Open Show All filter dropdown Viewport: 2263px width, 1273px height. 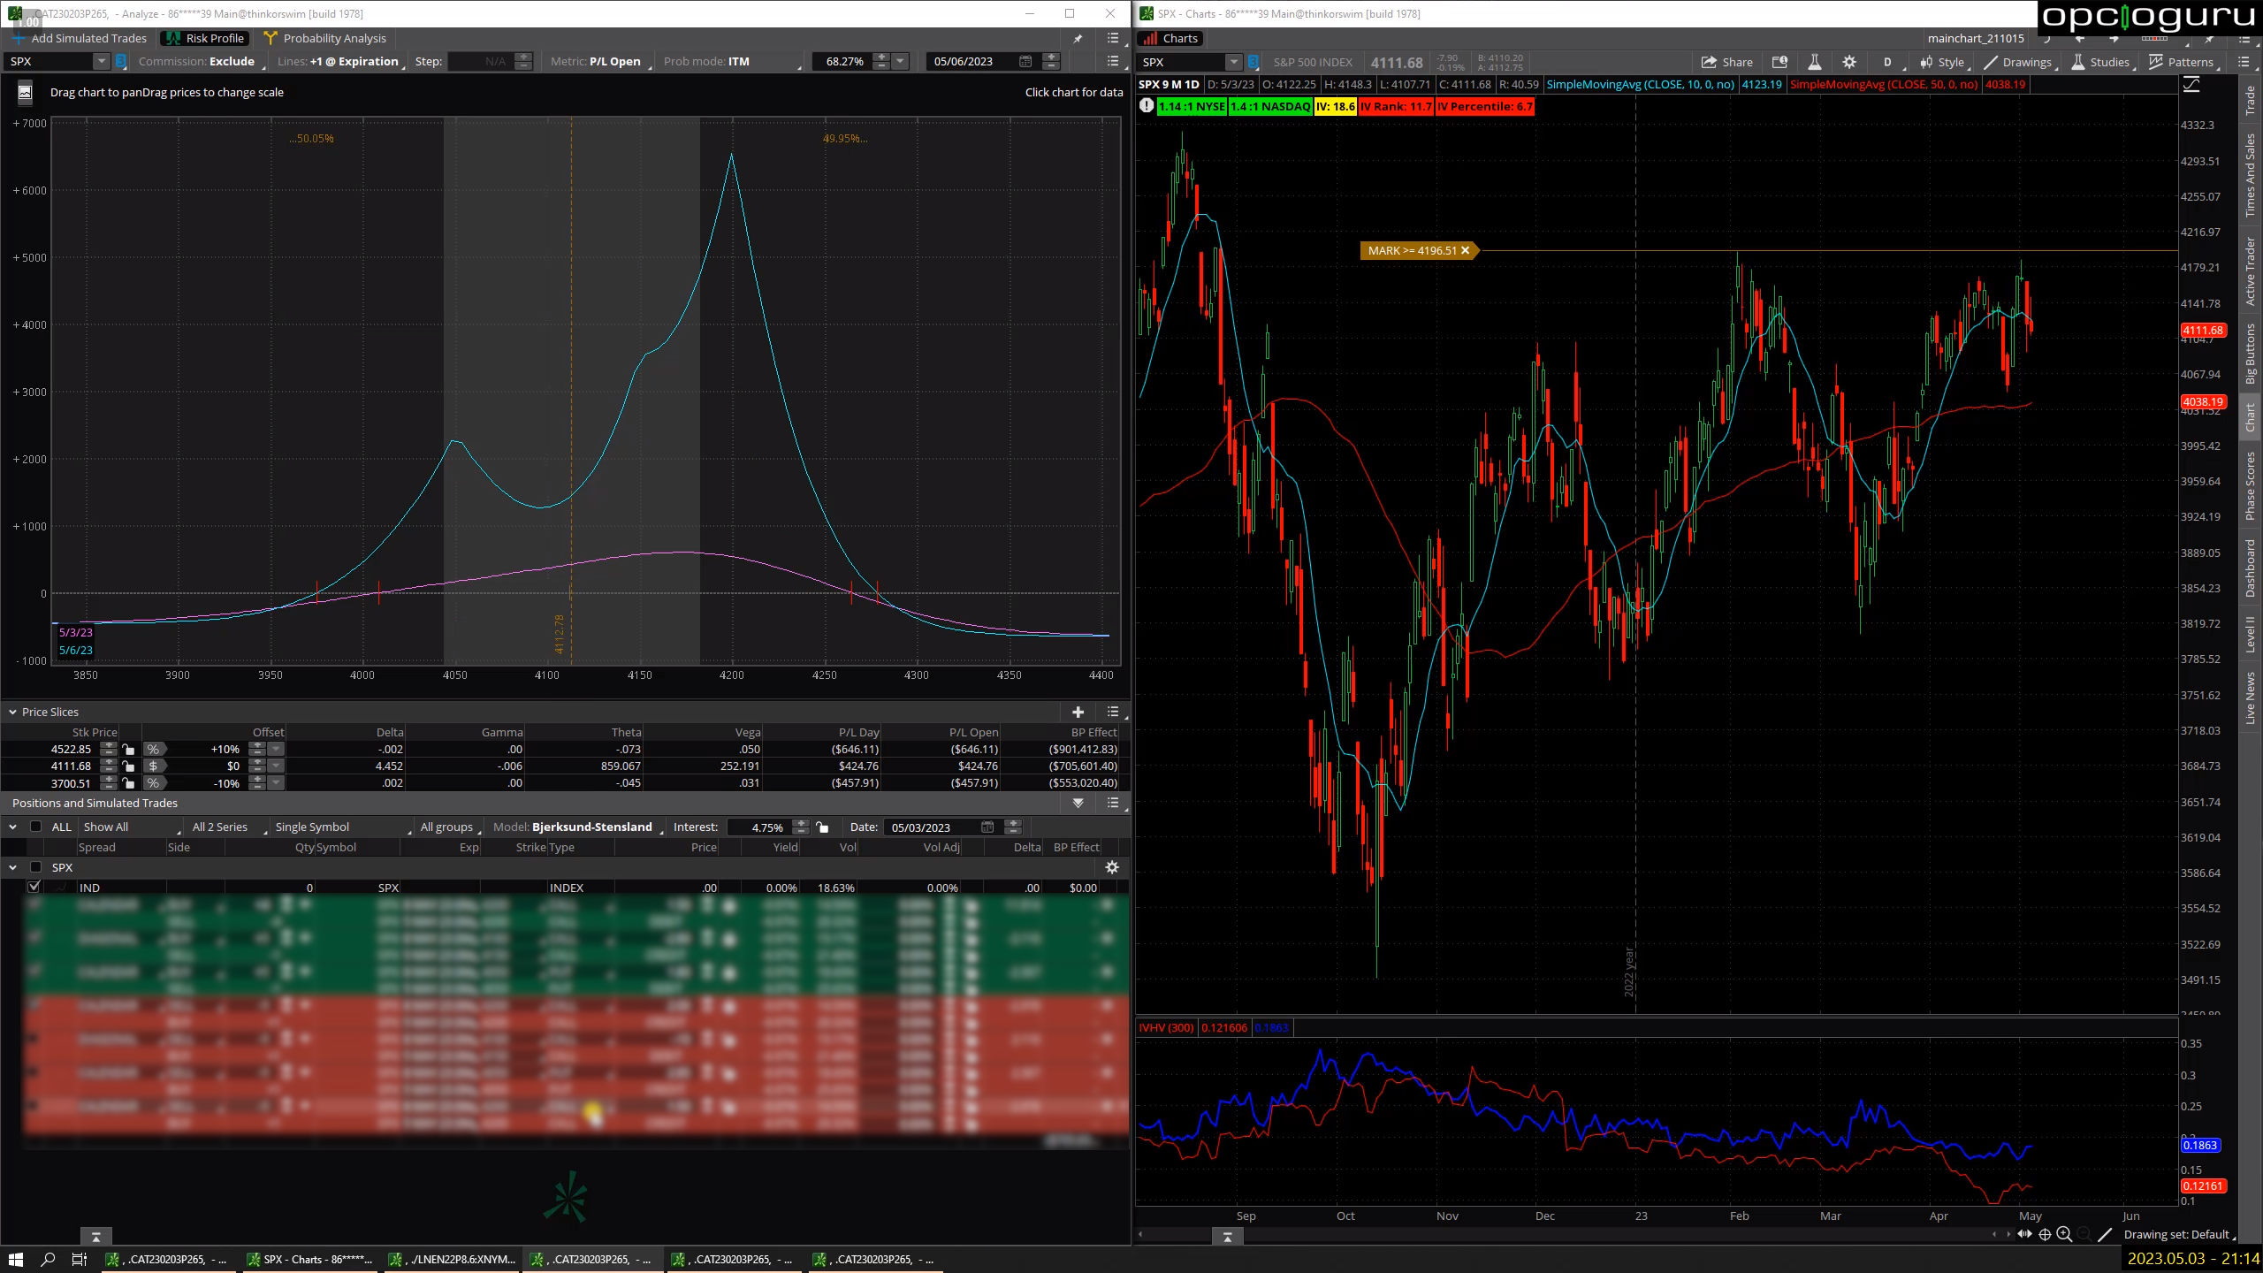point(131,827)
